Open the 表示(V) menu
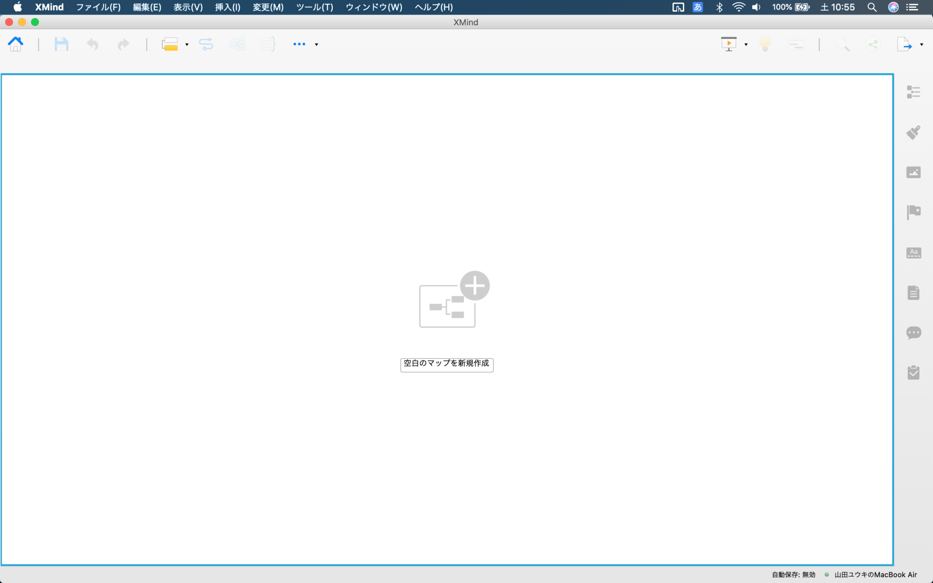The height and width of the screenshot is (583, 933). point(188,7)
